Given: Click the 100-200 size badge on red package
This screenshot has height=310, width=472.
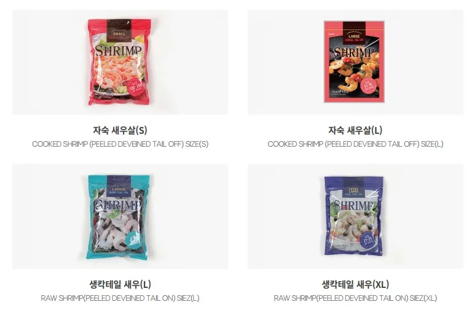Looking at the screenshot, I should click(136, 87).
